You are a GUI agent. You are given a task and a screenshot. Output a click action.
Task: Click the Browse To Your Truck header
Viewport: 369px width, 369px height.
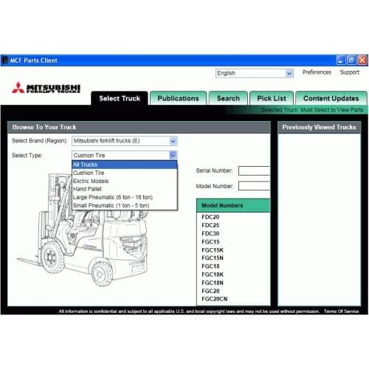click(139, 127)
